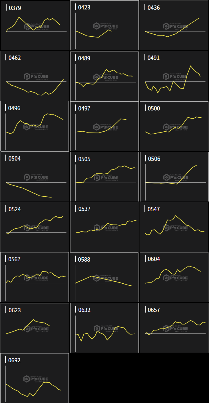
Task: Select the 0588 line chart
Action: point(104,278)
